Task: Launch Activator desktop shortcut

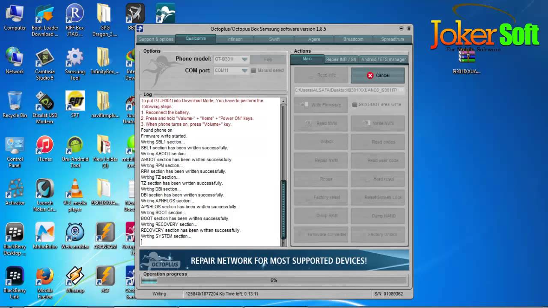Action: tap(15, 192)
